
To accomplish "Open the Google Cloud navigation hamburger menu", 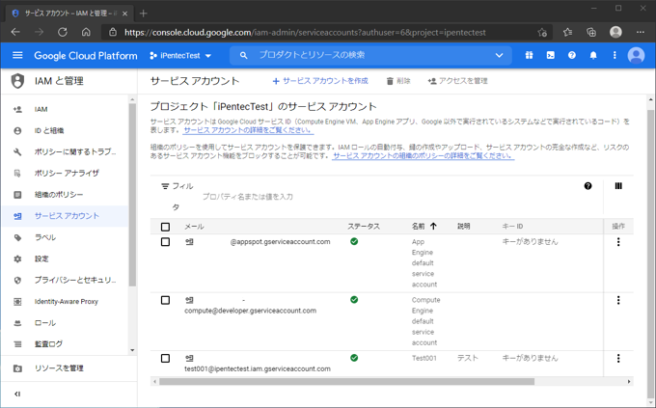I will coord(17,55).
